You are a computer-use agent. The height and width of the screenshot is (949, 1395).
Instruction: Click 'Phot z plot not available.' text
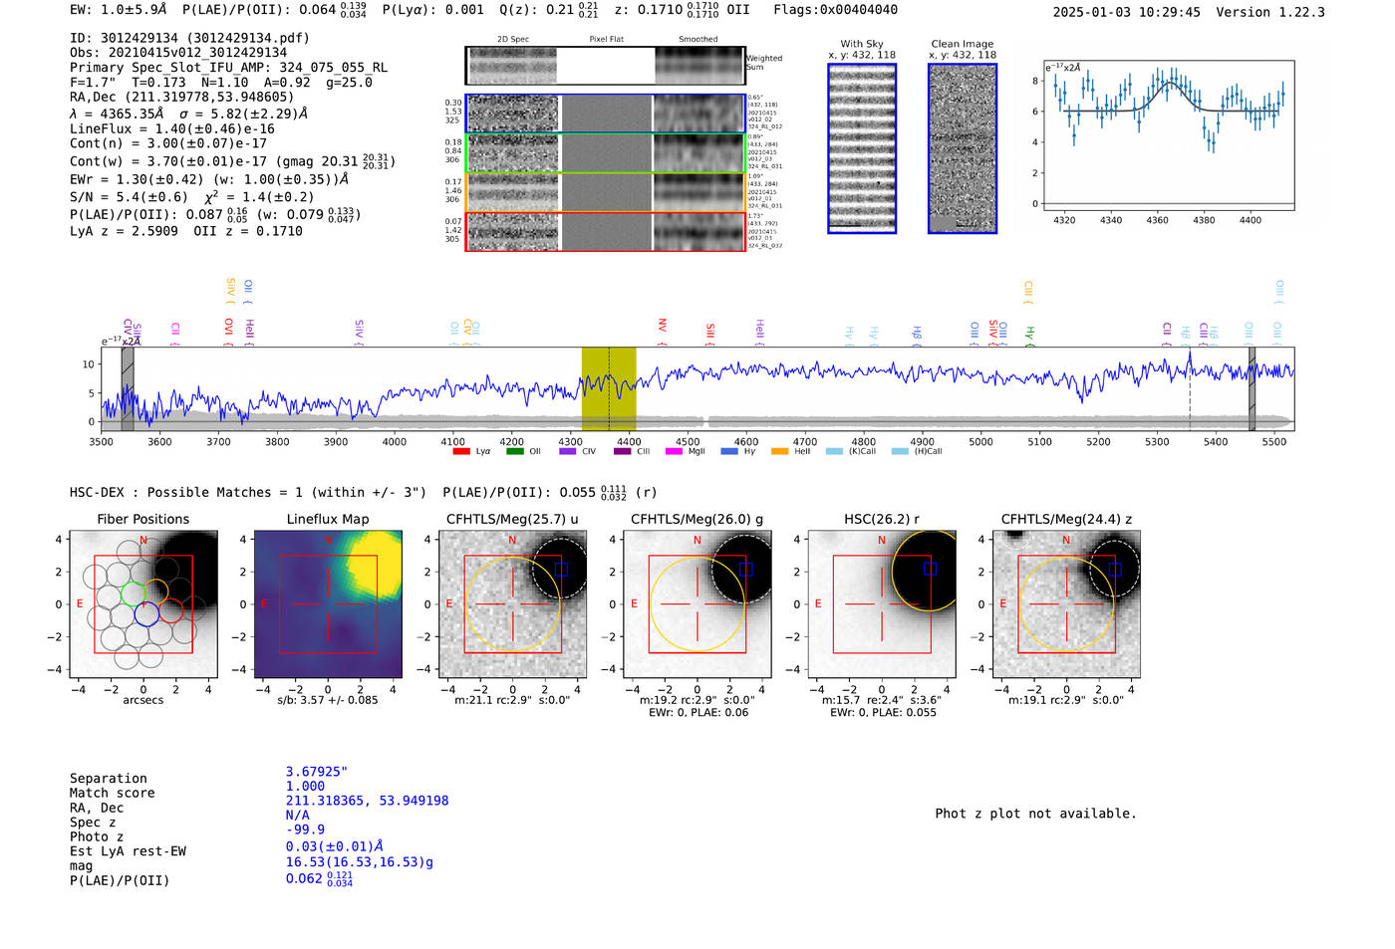tap(1035, 814)
